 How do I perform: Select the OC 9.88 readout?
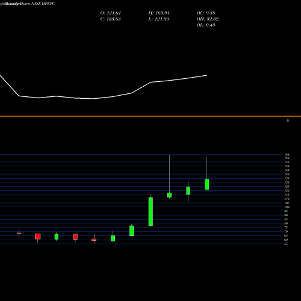(x=206, y=13)
